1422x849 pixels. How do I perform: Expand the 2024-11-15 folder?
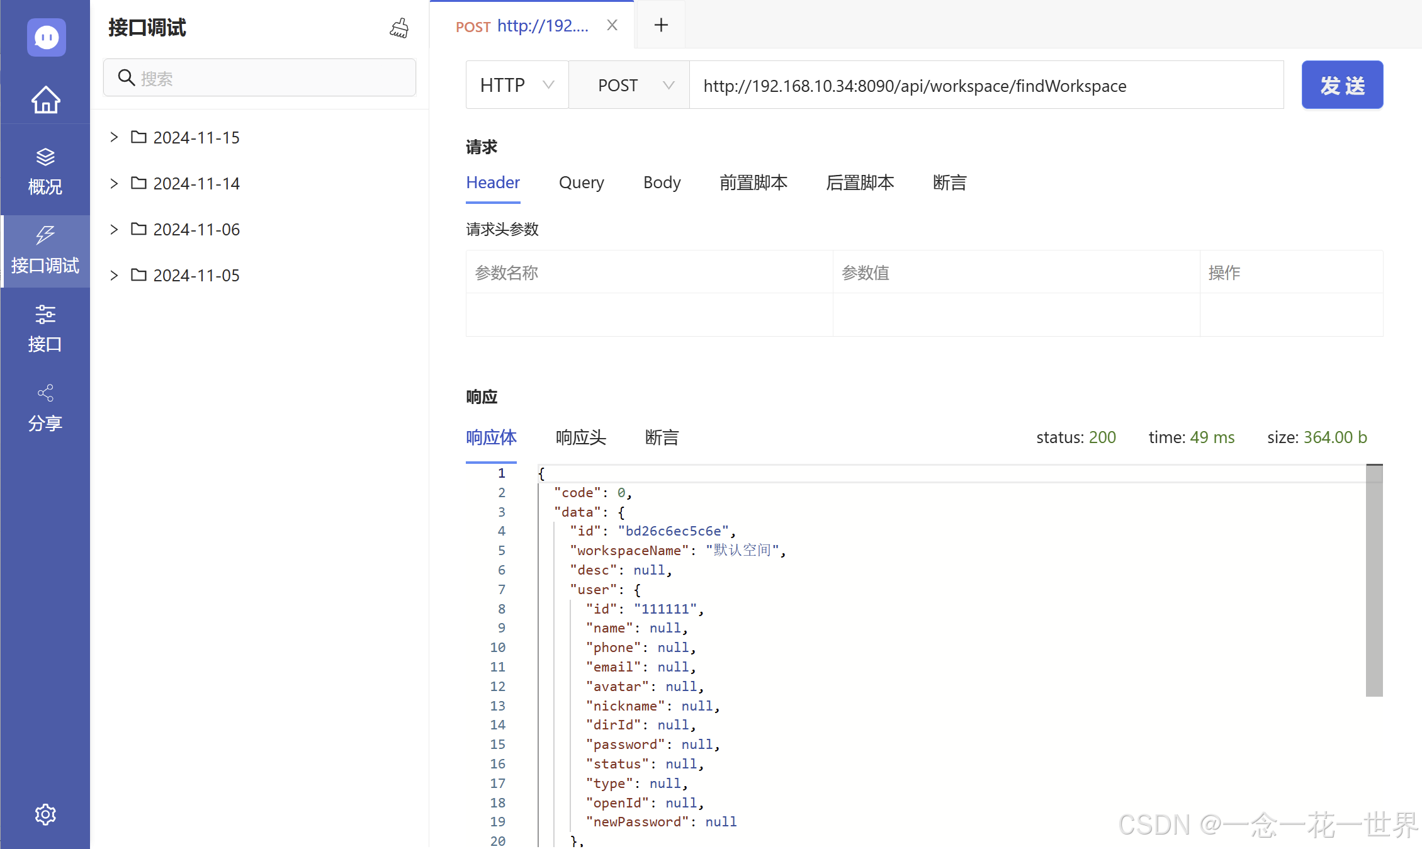pos(114,137)
